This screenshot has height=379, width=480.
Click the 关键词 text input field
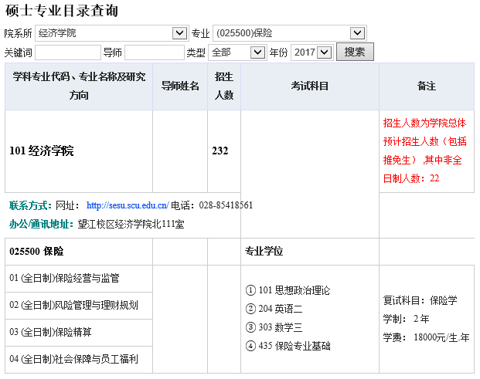(x=67, y=52)
